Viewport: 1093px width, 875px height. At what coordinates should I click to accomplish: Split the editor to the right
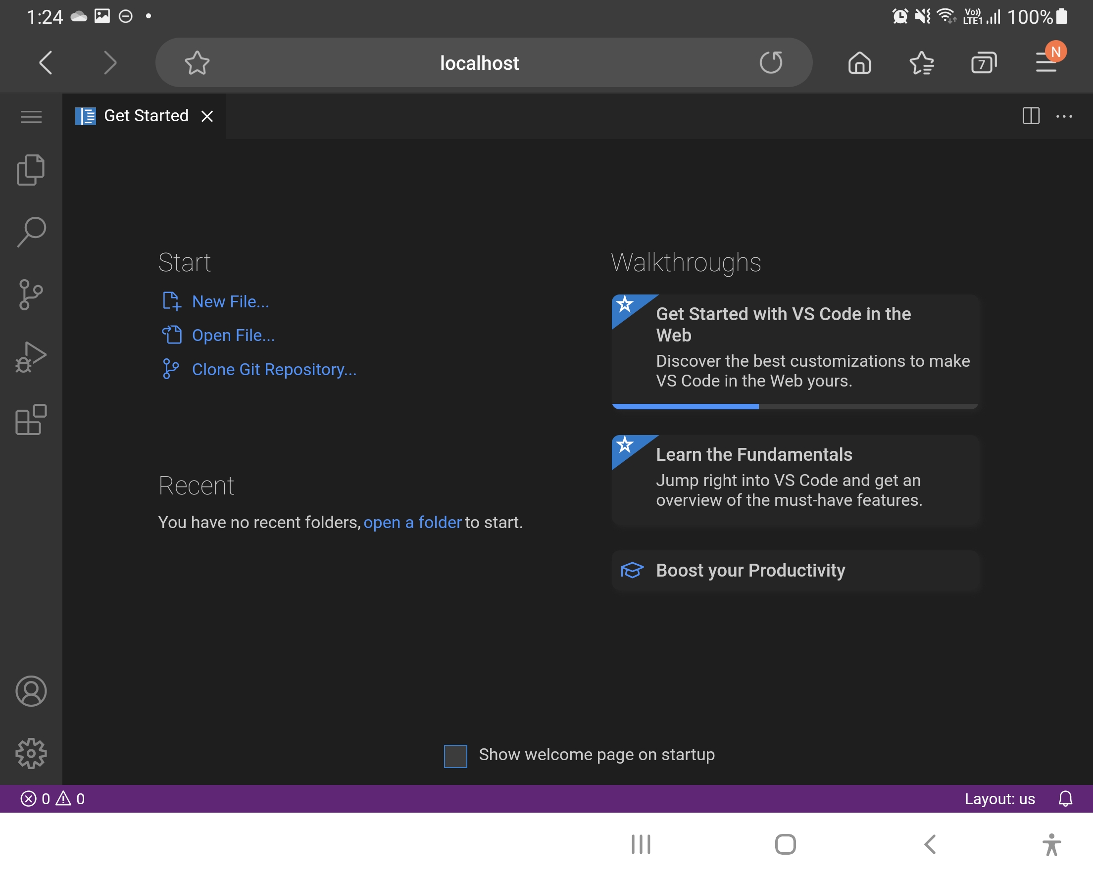coord(1031,116)
